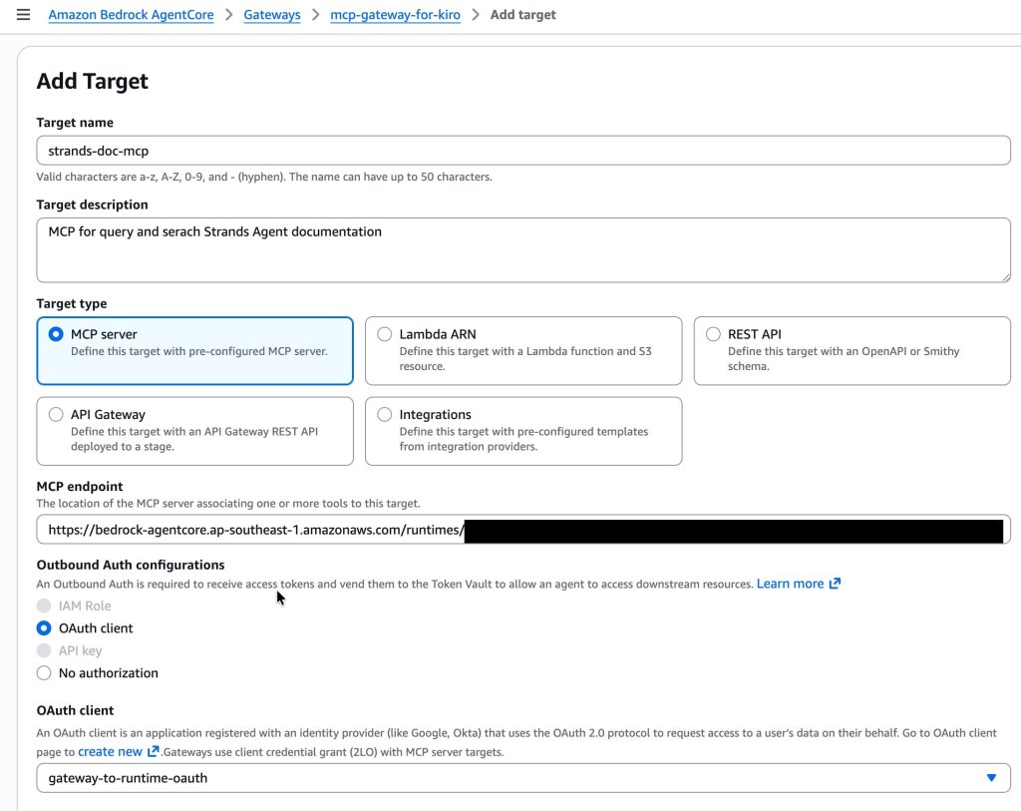Click the Target description text area
Image resolution: width=1021 pixels, height=811 pixels.
[522, 249]
